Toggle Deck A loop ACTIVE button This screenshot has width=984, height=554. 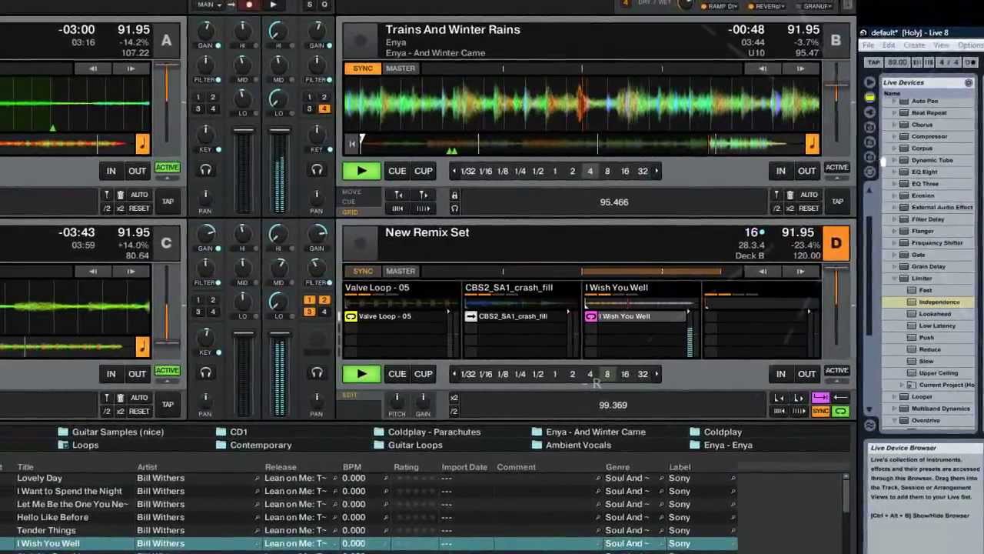[x=167, y=168]
